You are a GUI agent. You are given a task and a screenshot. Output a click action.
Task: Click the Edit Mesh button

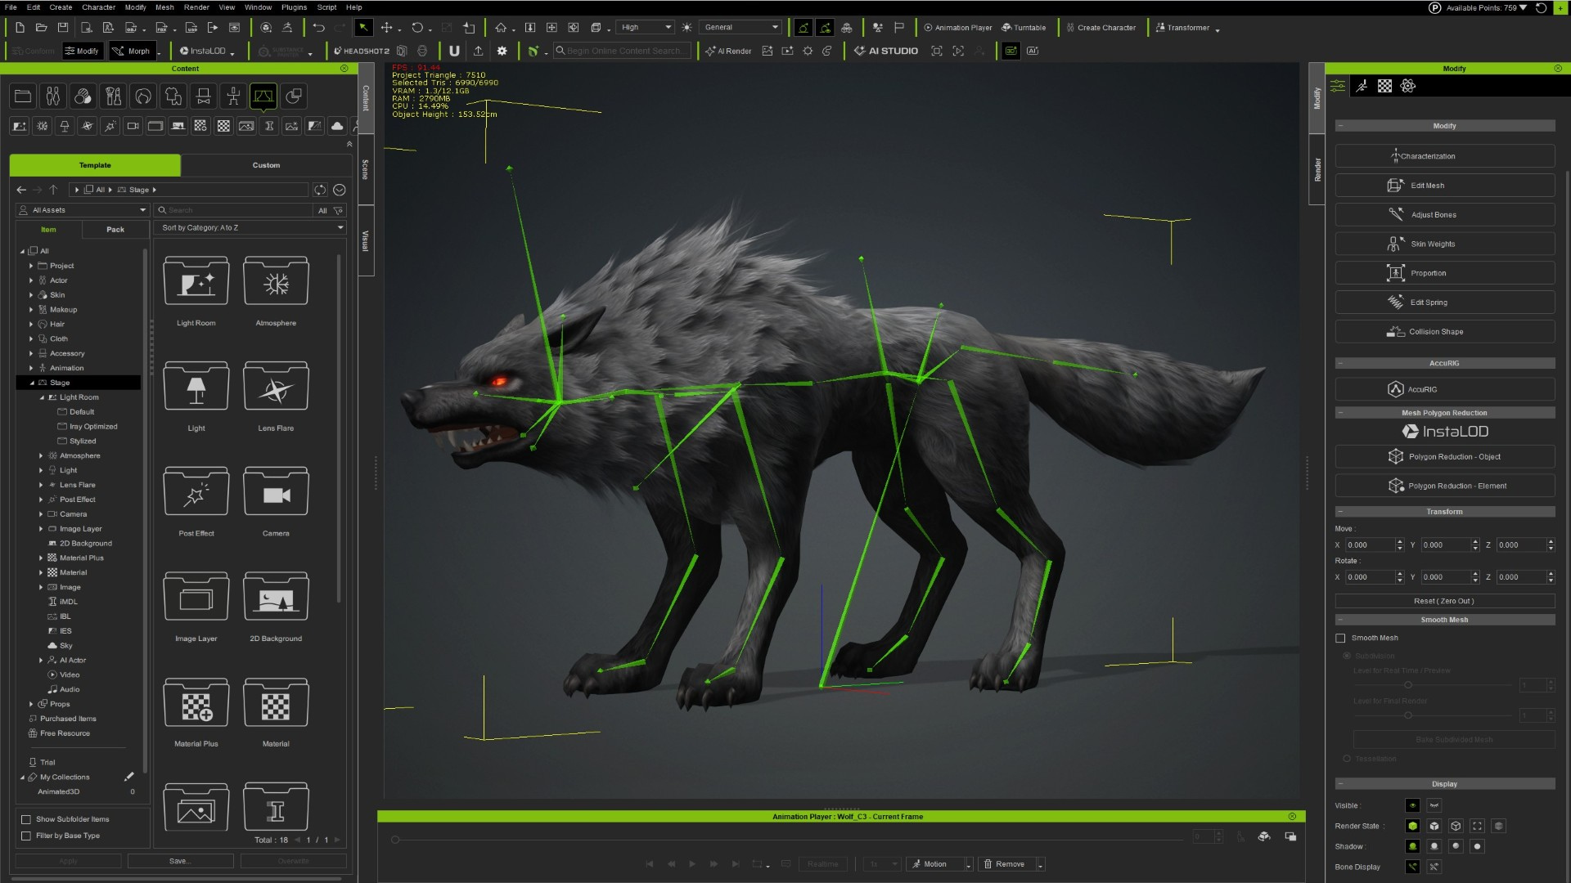pyautogui.click(x=1445, y=186)
